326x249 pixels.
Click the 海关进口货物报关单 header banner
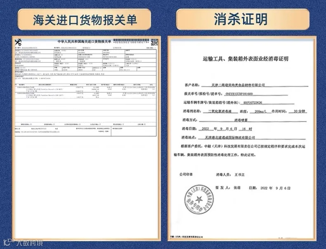[x=84, y=19]
